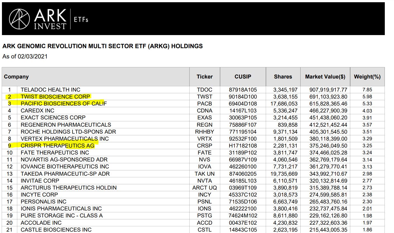Click the RHHBY ticker cell
394x233 pixels.
tap(205, 132)
